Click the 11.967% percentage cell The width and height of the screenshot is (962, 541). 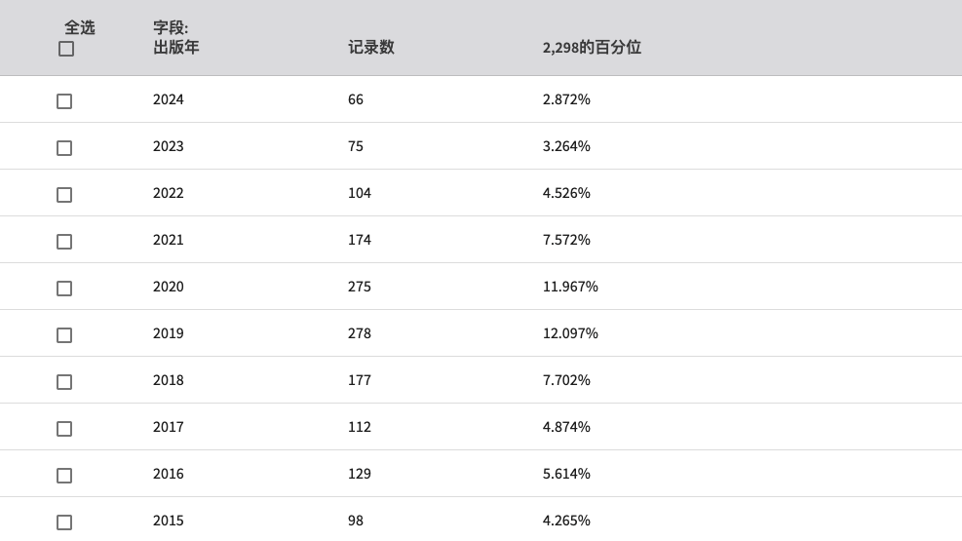(x=570, y=287)
